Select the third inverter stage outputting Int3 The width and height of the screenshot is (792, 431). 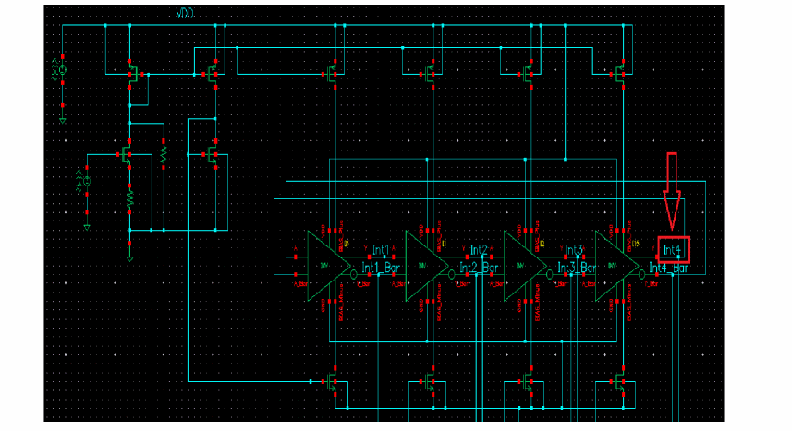click(x=527, y=266)
